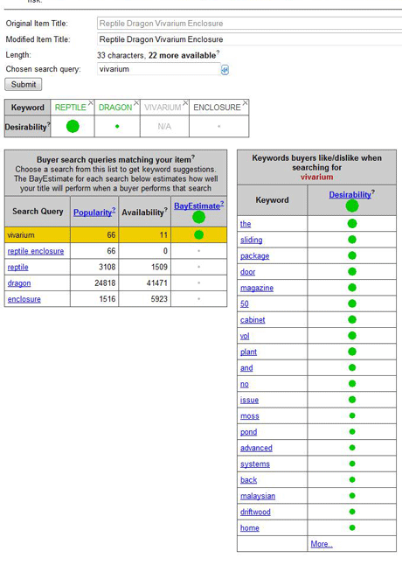
Task: Click the green desirability dot in the 'moss' row
Action: point(352,415)
